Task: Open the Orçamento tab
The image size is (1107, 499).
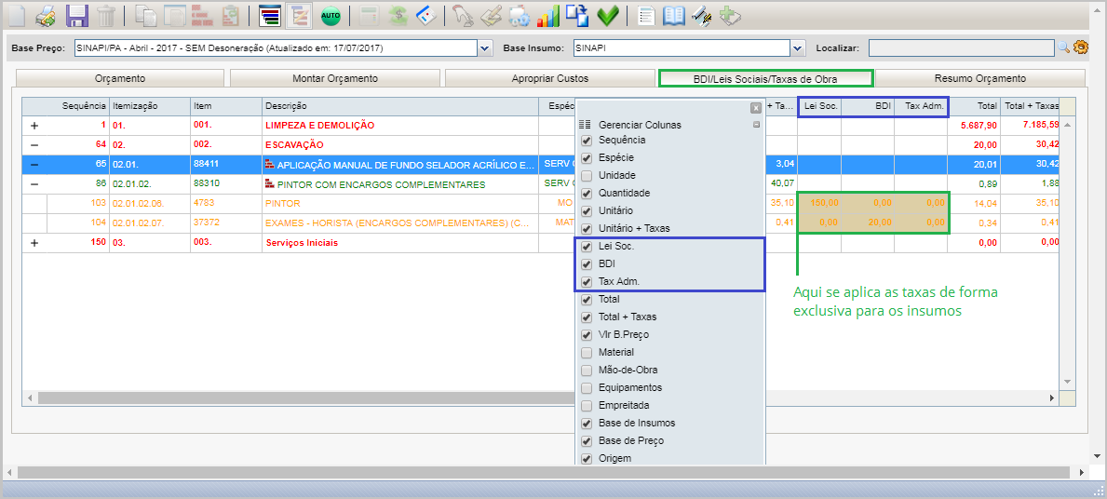Action: [120, 78]
